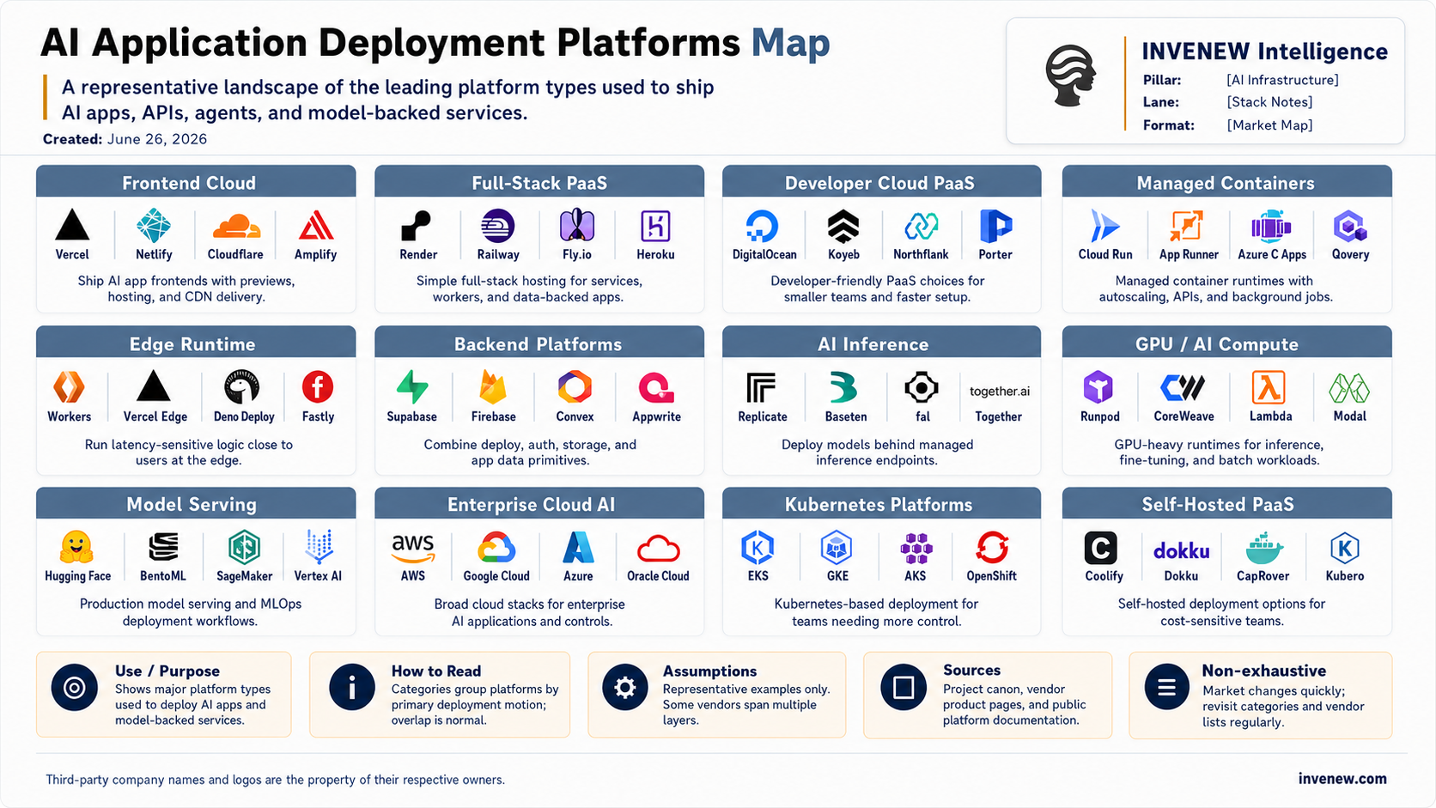Select the Azure logo in Enterprise Cloud AI
1436x808 pixels.
(x=578, y=547)
